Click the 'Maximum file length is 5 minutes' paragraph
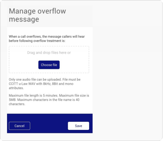164x141 pixels. 49,100
